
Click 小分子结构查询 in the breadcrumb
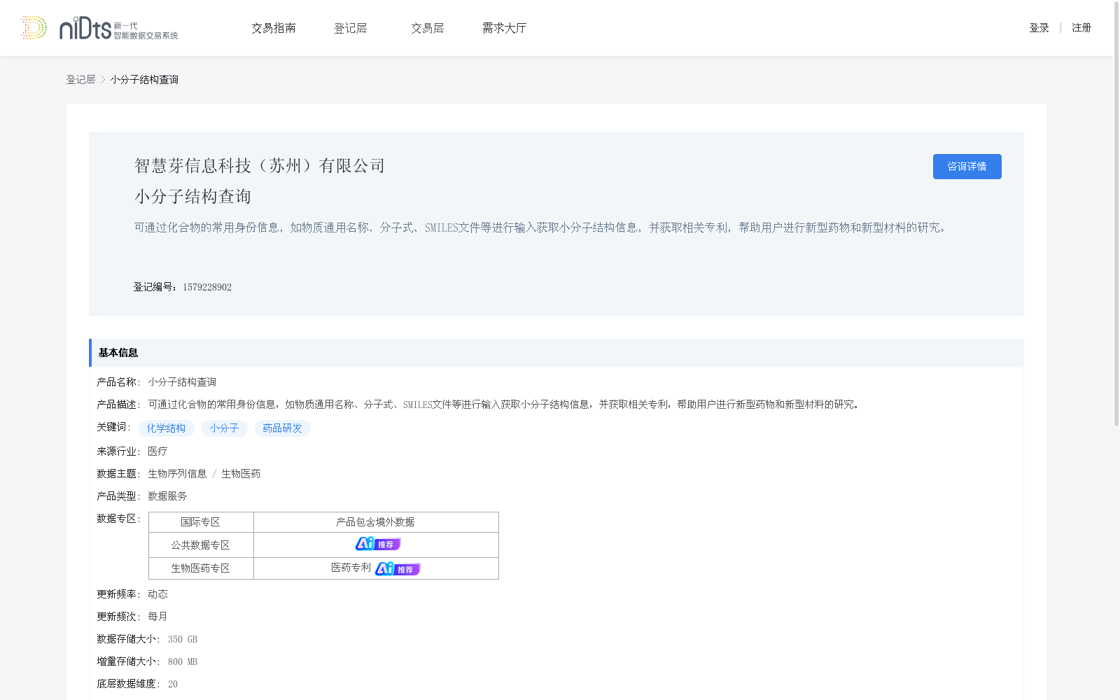tap(144, 80)
